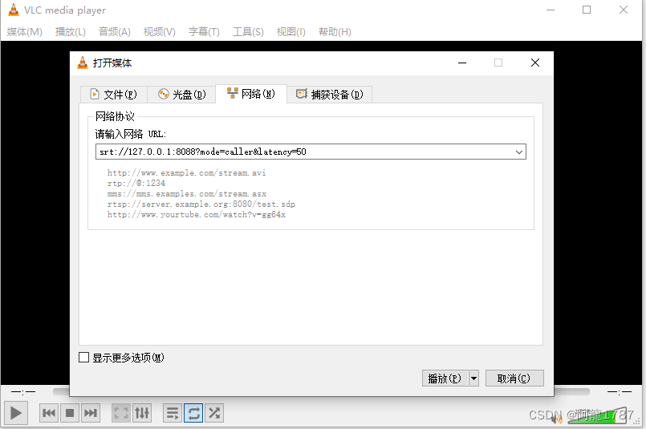Switch to the 文件(F) tab
Image resolution: width=646 pixels, height=429 pixels.
(114, 95)
